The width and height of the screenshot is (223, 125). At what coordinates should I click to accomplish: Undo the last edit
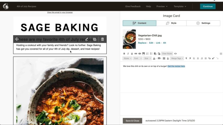coord(213,58)
